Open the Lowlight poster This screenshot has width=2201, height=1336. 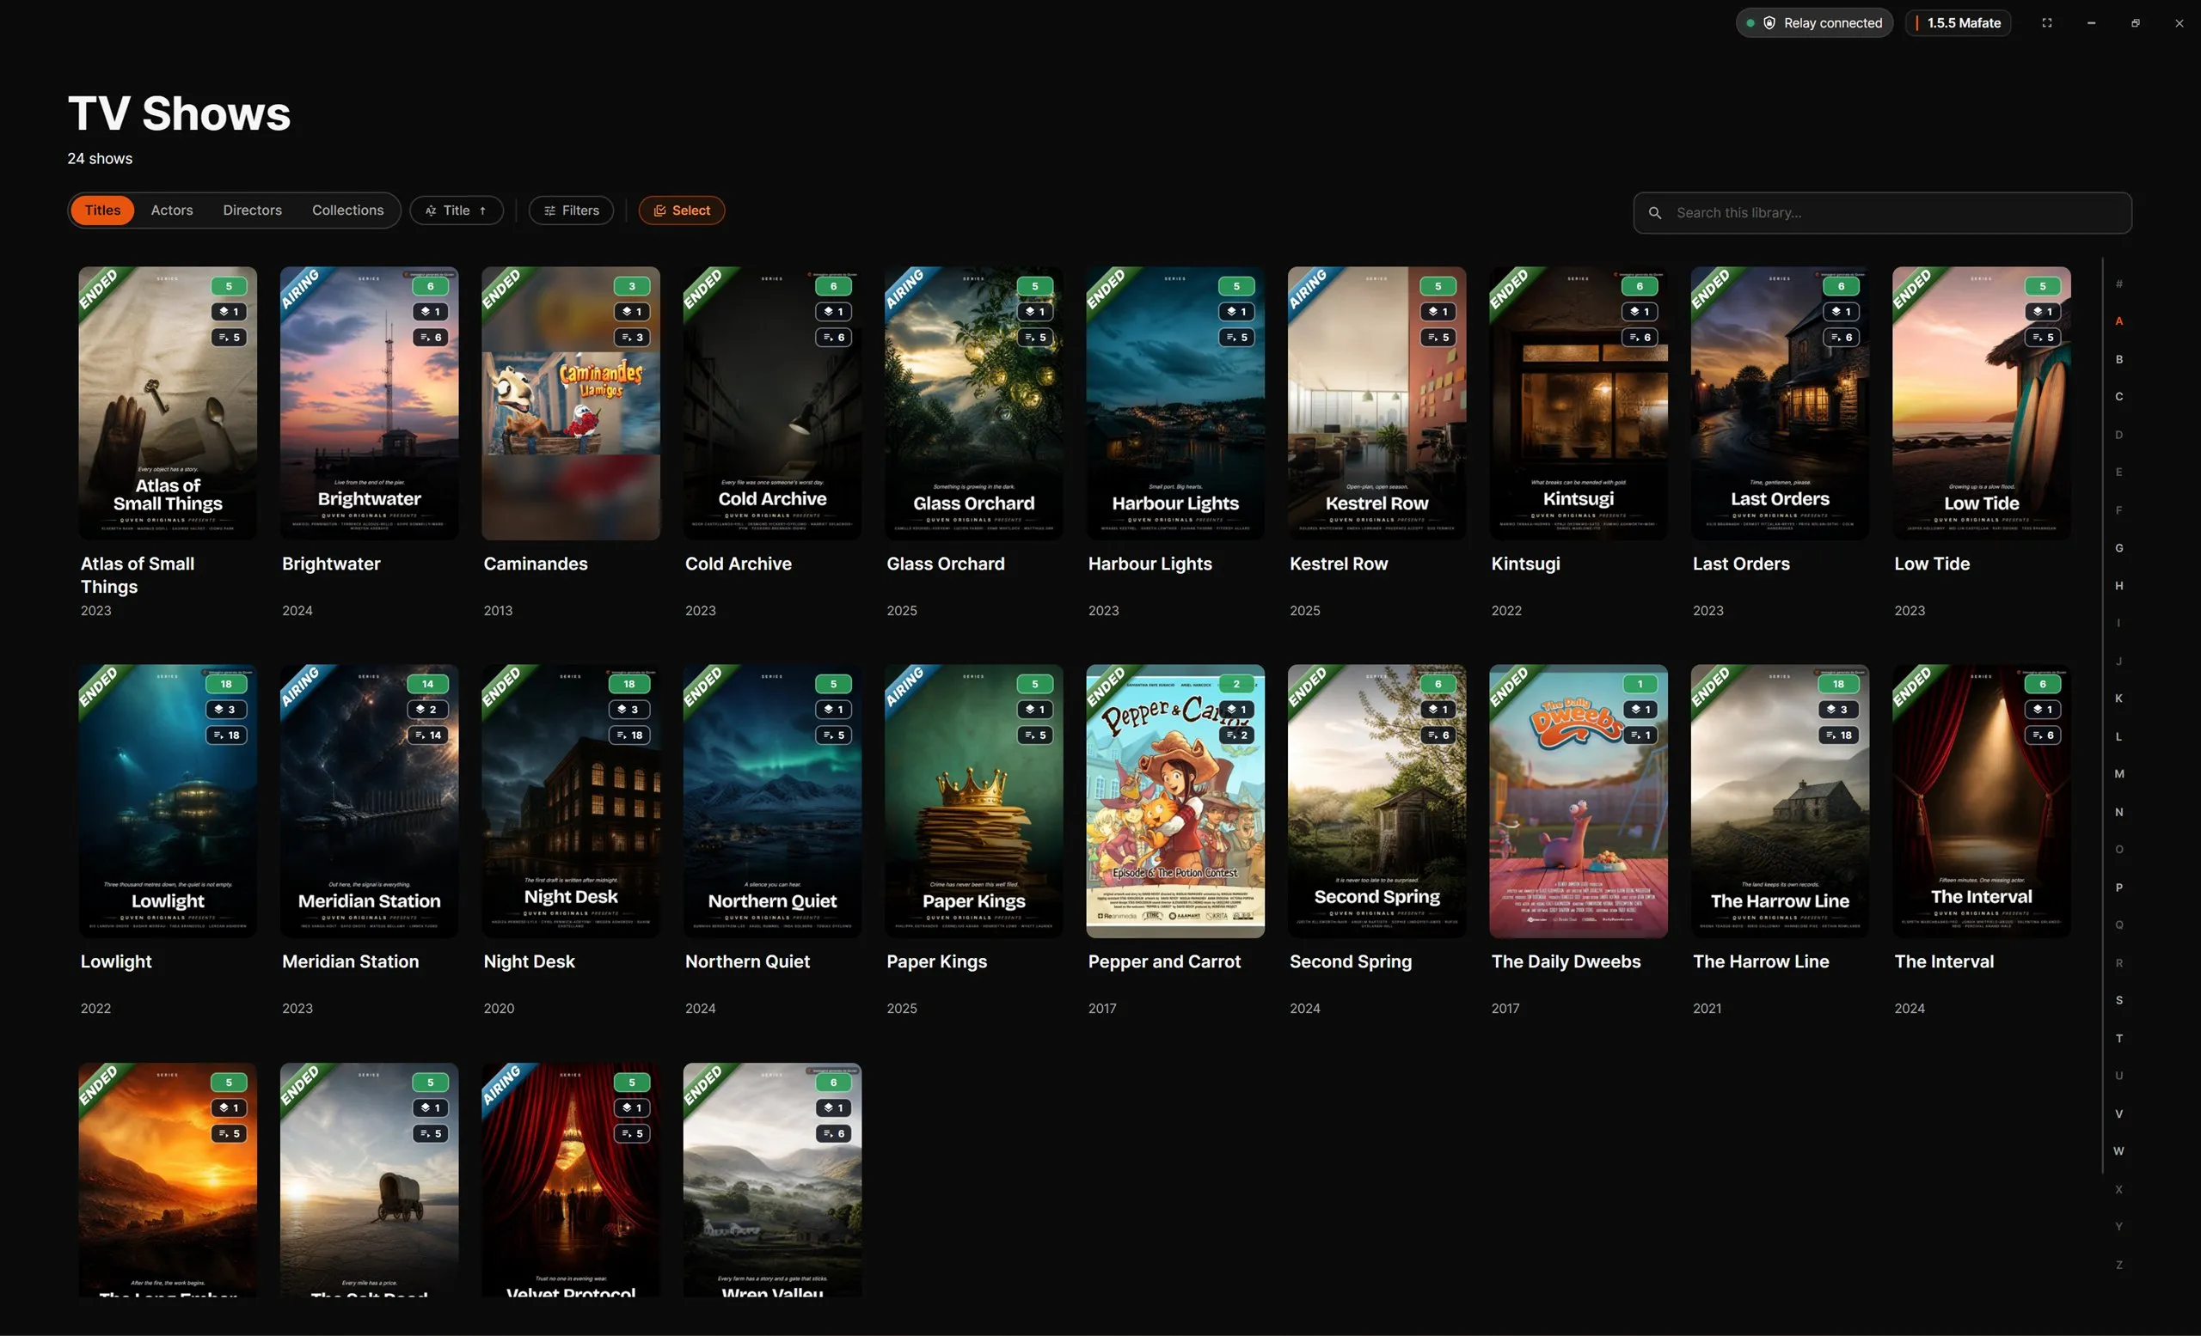click(167, 802)
